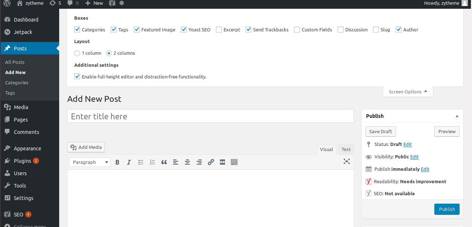Switch to the Visual editor tab
The height and width of the screenshot is (227, 472).
tap(327, 149)
